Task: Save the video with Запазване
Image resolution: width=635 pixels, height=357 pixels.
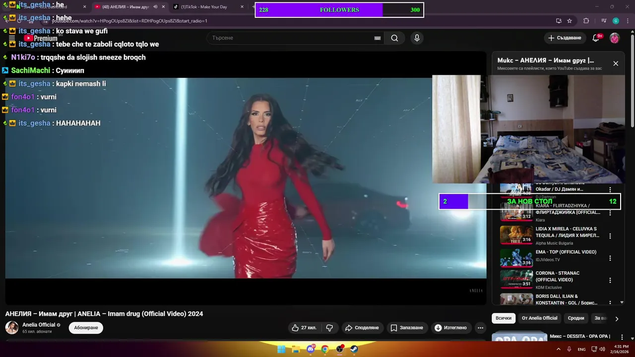Action: pos(407,328)
